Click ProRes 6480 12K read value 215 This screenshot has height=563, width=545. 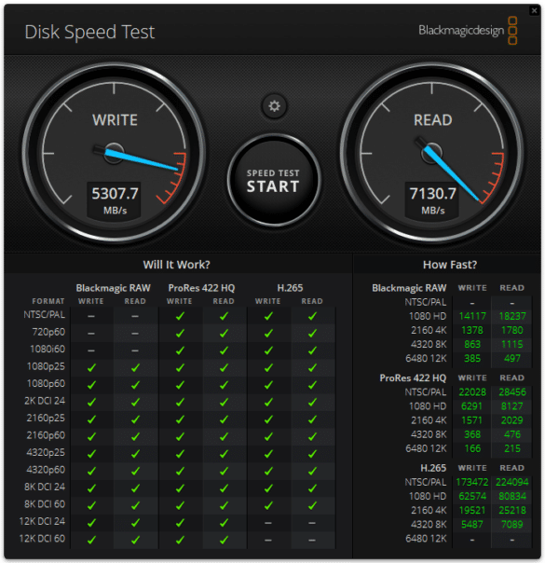(512, 448)
